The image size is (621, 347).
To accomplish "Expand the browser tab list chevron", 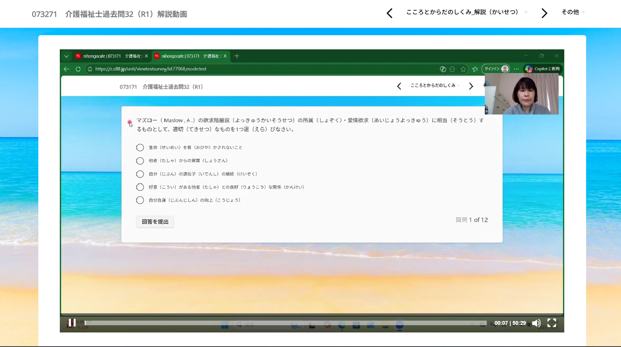I will (66, 56).
